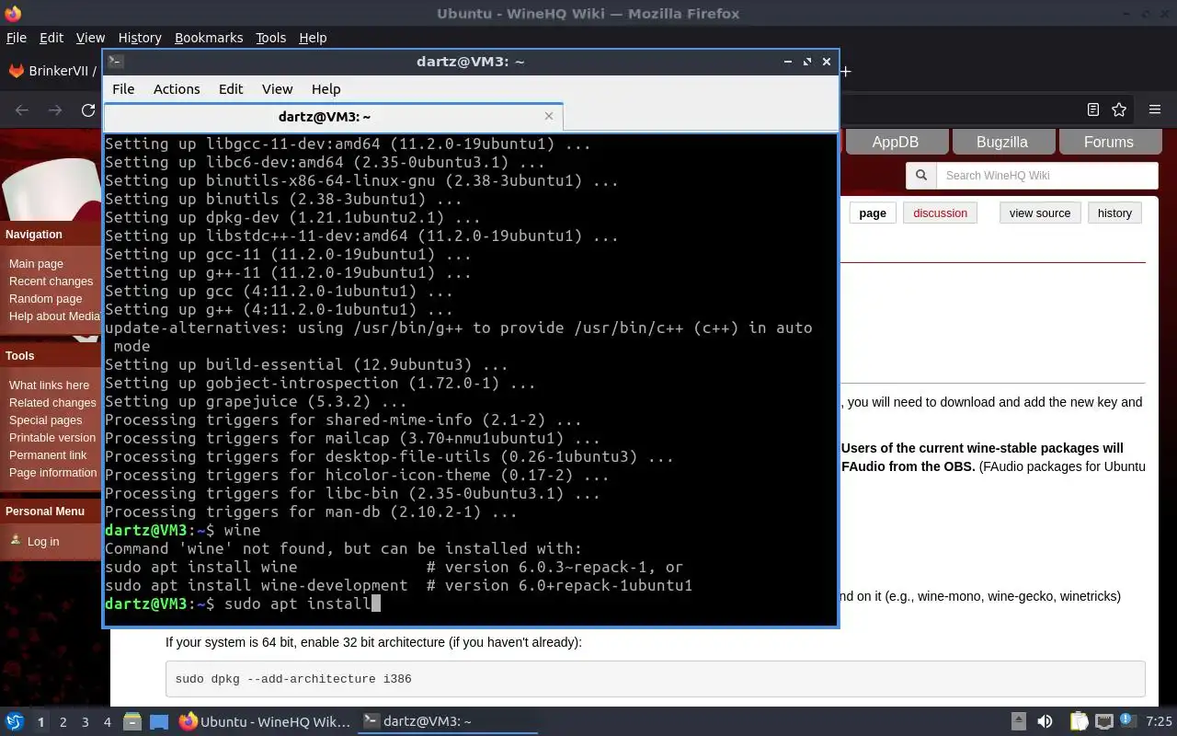
Task: Open the wiki page tab
Action: click(x=873, y=213)
